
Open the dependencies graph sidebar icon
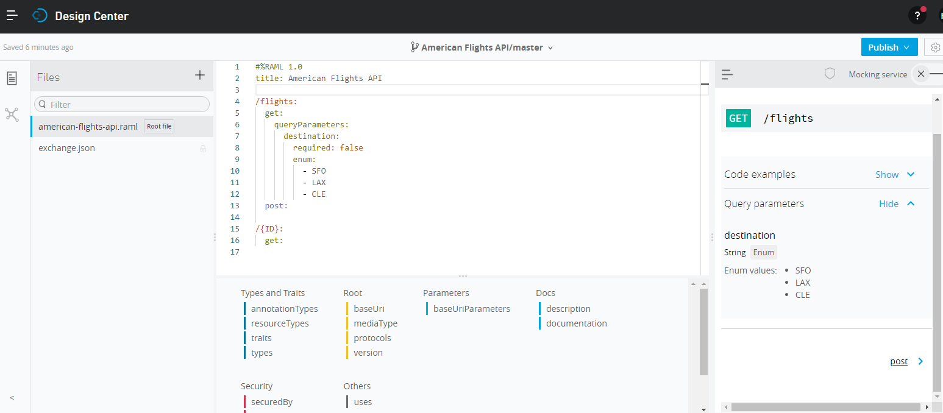[12, 115]
